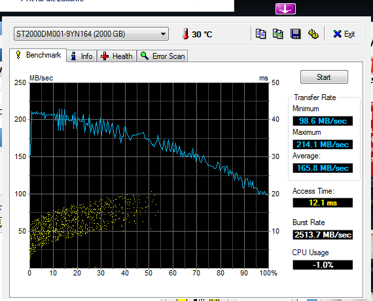Open options with the wrench icon

pos(313,34)
